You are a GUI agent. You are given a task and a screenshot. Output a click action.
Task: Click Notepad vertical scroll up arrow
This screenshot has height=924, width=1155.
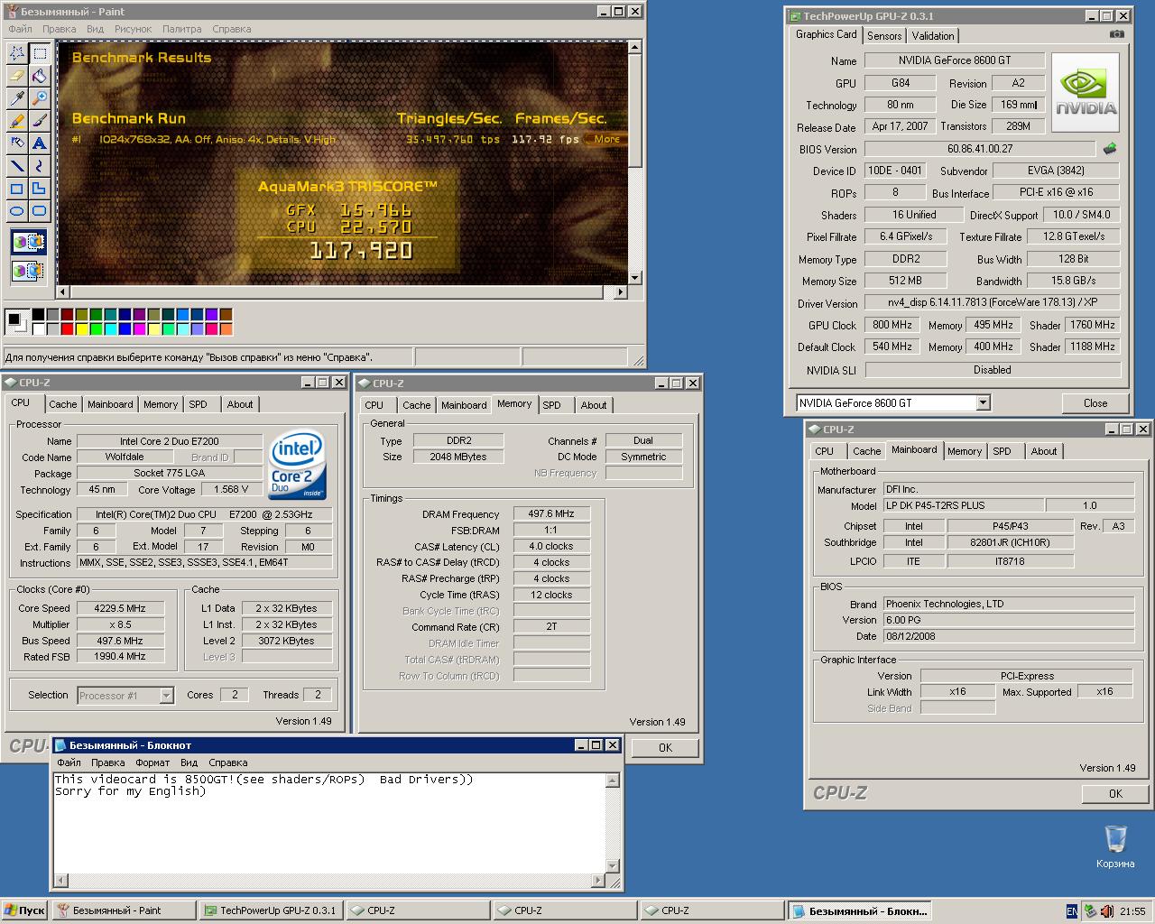point(613,781)
